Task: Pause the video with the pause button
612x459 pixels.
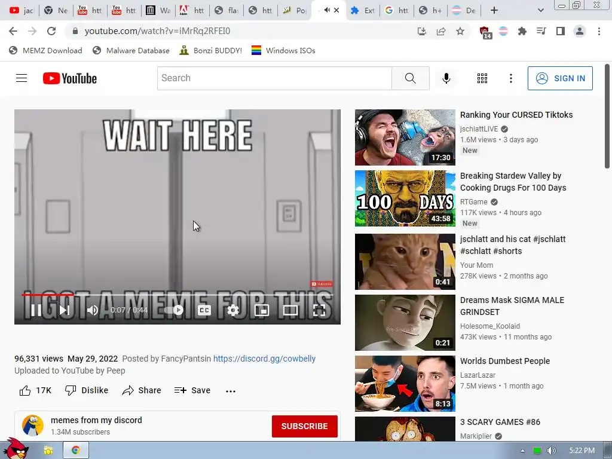Action: pos(36,310)
